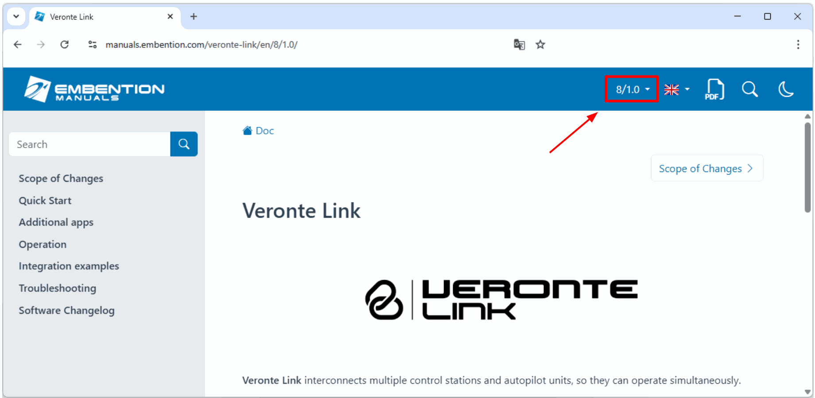Open the tab search chevron dropdown

tap(16, 16)
